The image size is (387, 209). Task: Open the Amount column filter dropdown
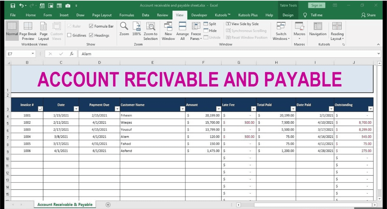click(x=218, y=109)
